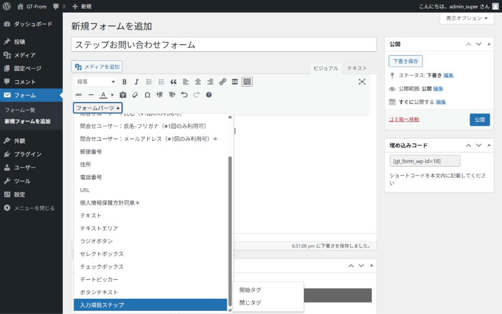
Task: Select 開始タグ from the submenu
Action: [x=251, y=290]
